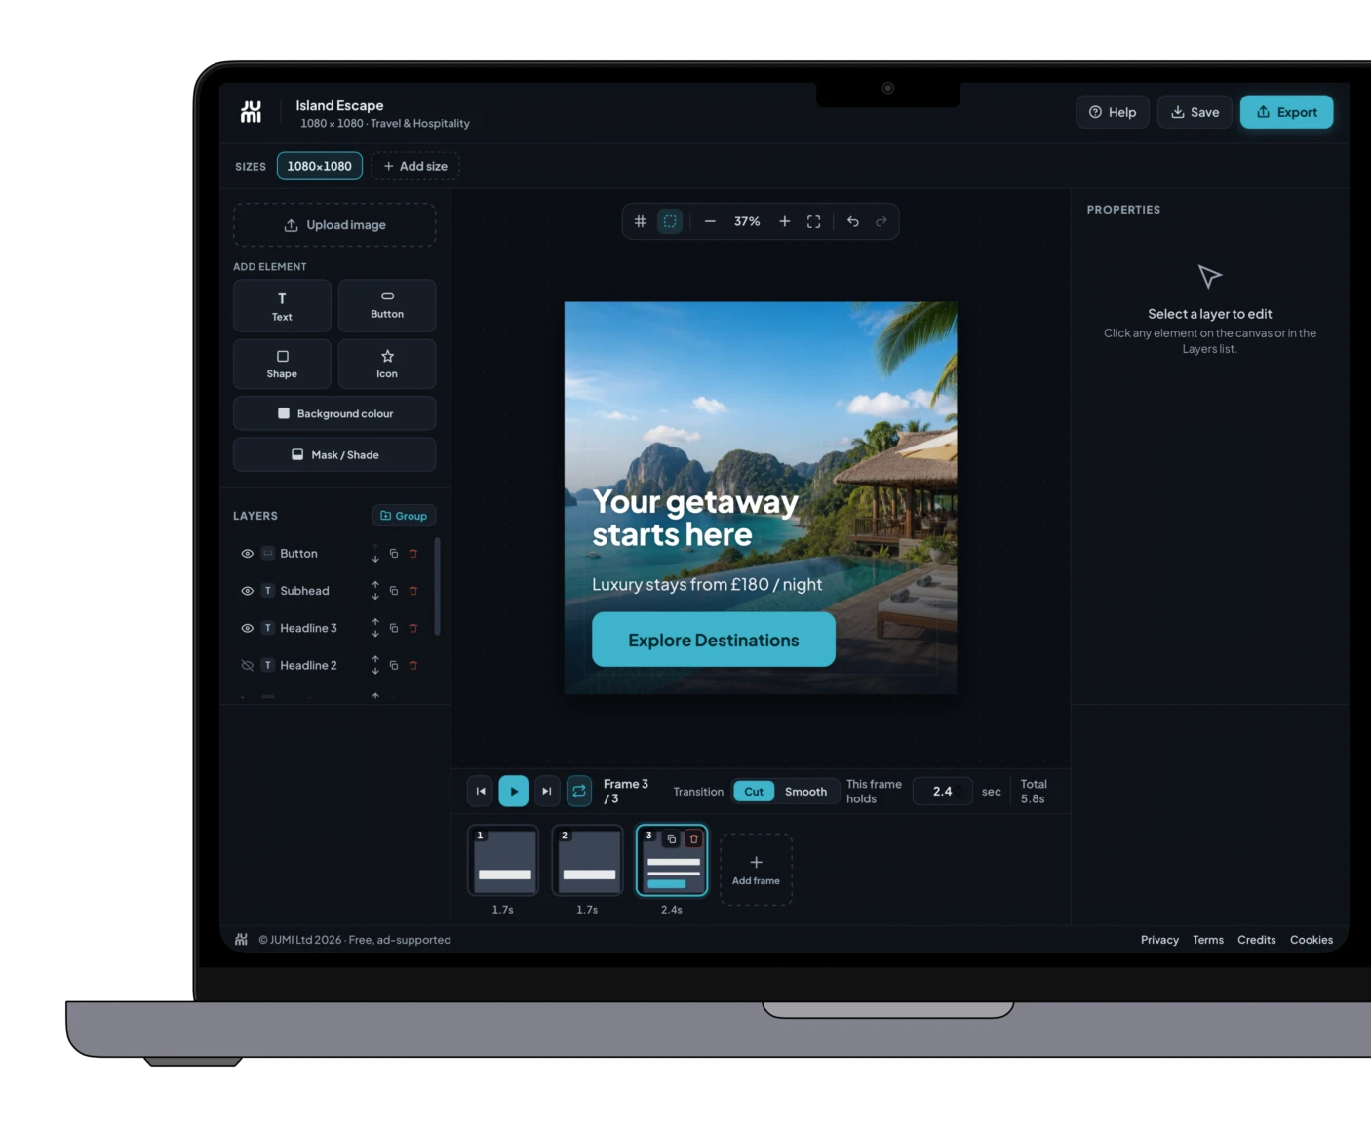Zoom out with the minus icon
Screen dimensions: 1371x1128
pyautogui.click(x=710, y=221)
